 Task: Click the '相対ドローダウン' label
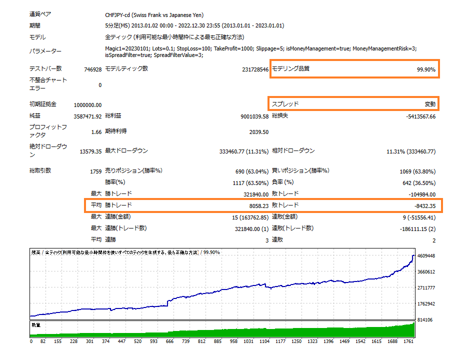pos(293,150)
